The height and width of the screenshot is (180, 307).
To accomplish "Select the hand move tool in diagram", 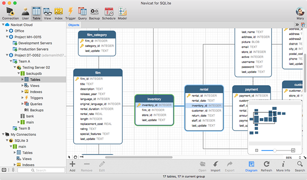I will (75, 157).
